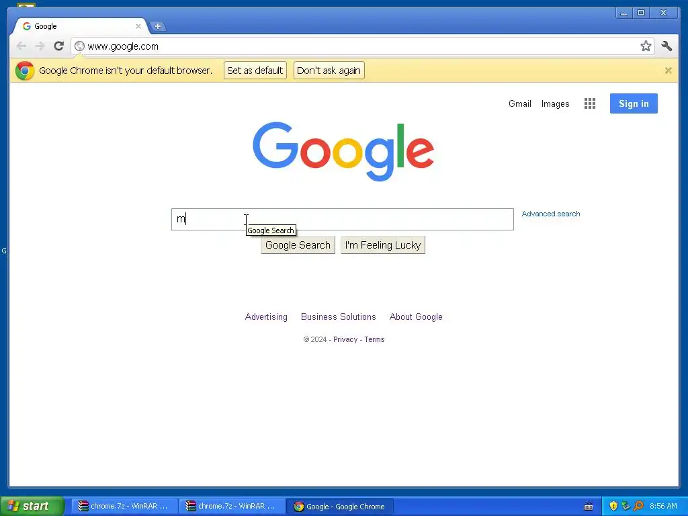Maximize the Chrome window

pyautogui.click(x=640, y=13)
